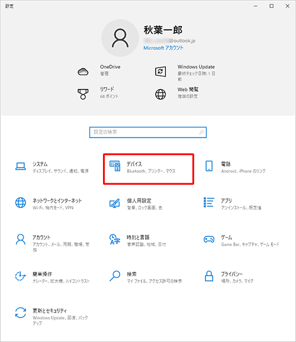
Task: Select the 電話 settings label
Action: pyautogui.click(x=226, y=164)
